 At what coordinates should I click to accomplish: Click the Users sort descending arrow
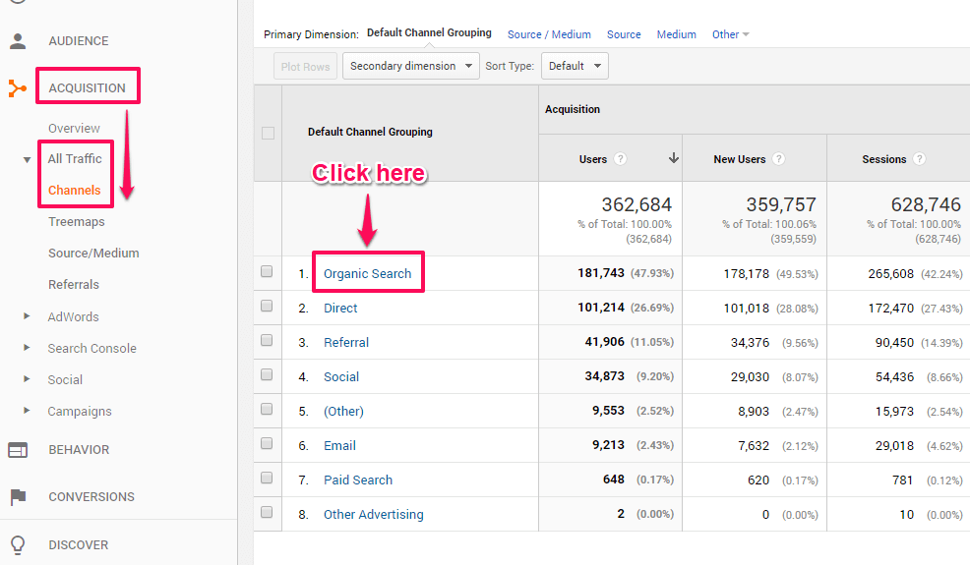[674, 158]
